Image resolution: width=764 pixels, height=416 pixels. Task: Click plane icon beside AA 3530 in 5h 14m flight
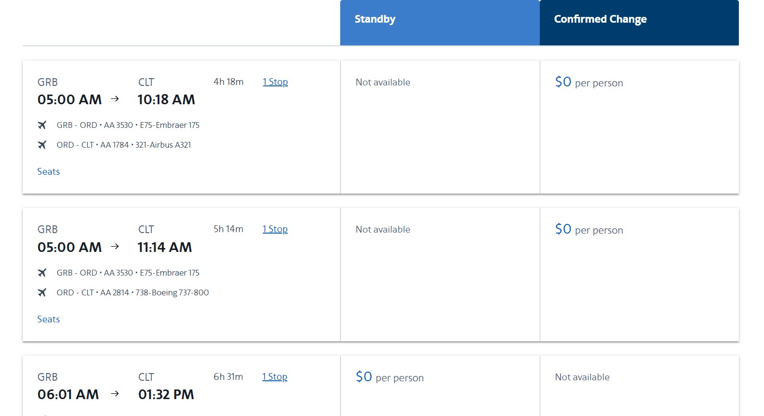[42, 273]
